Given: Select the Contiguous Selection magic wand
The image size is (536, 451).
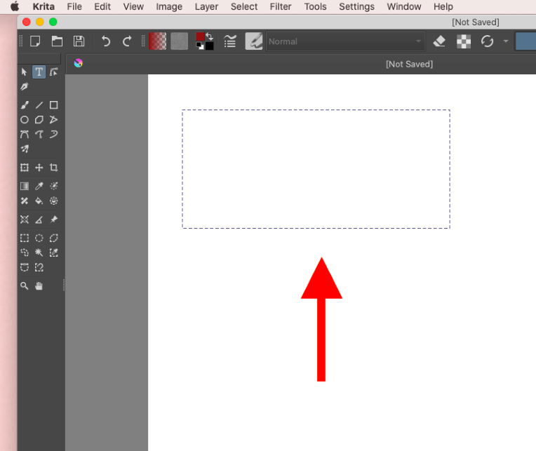Looking at the screenshot, I should point(39,253).
